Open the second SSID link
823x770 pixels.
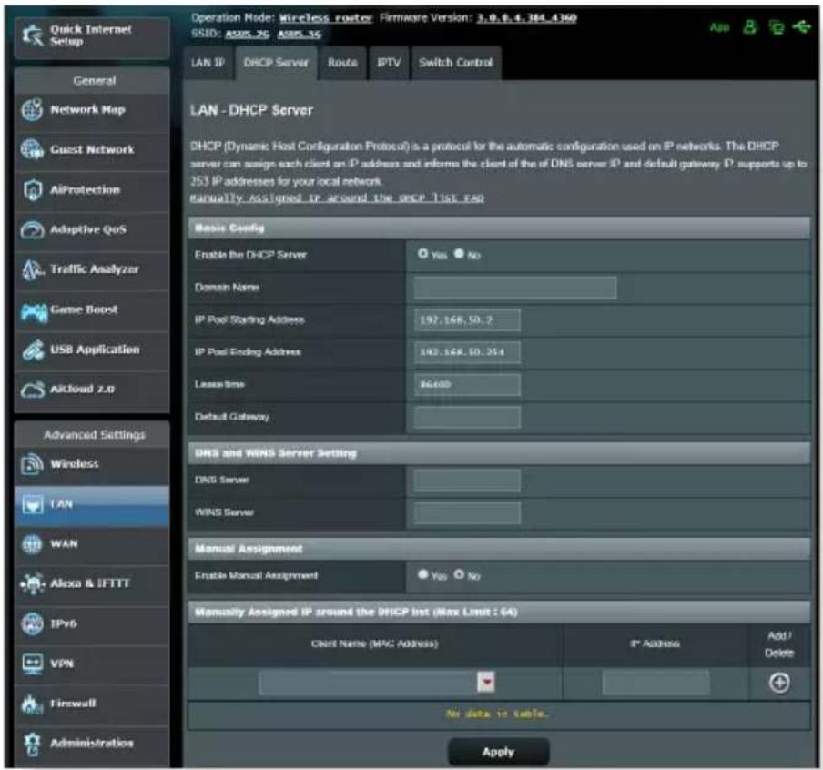tap(300, 34)
